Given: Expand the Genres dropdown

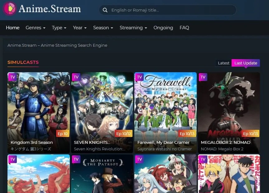Looking at the screenshot, I should point(36,28).
